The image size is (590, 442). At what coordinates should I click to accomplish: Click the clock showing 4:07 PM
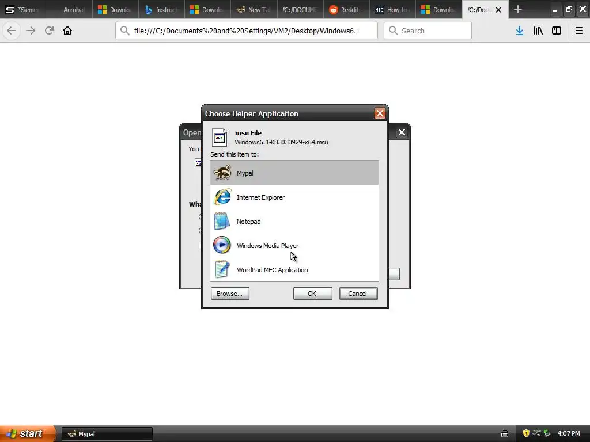[569, 433]
